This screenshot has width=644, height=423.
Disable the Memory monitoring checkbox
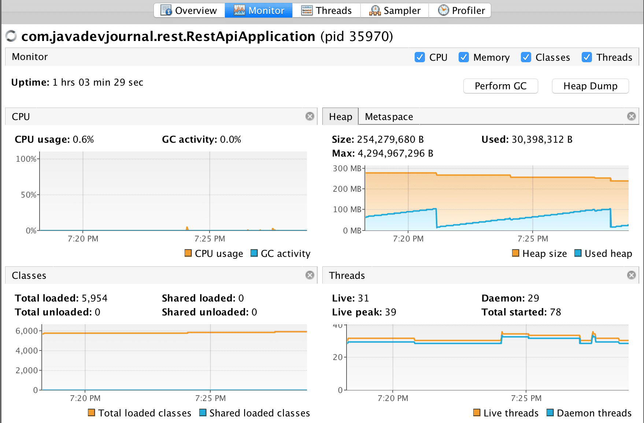[464, 57]
